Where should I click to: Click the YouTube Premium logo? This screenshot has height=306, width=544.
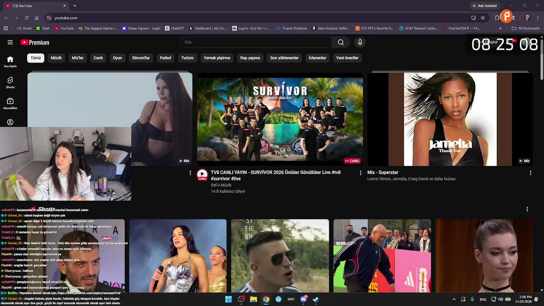[x=35, y=42]
